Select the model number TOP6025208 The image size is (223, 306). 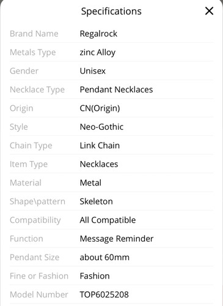[104, 295]
